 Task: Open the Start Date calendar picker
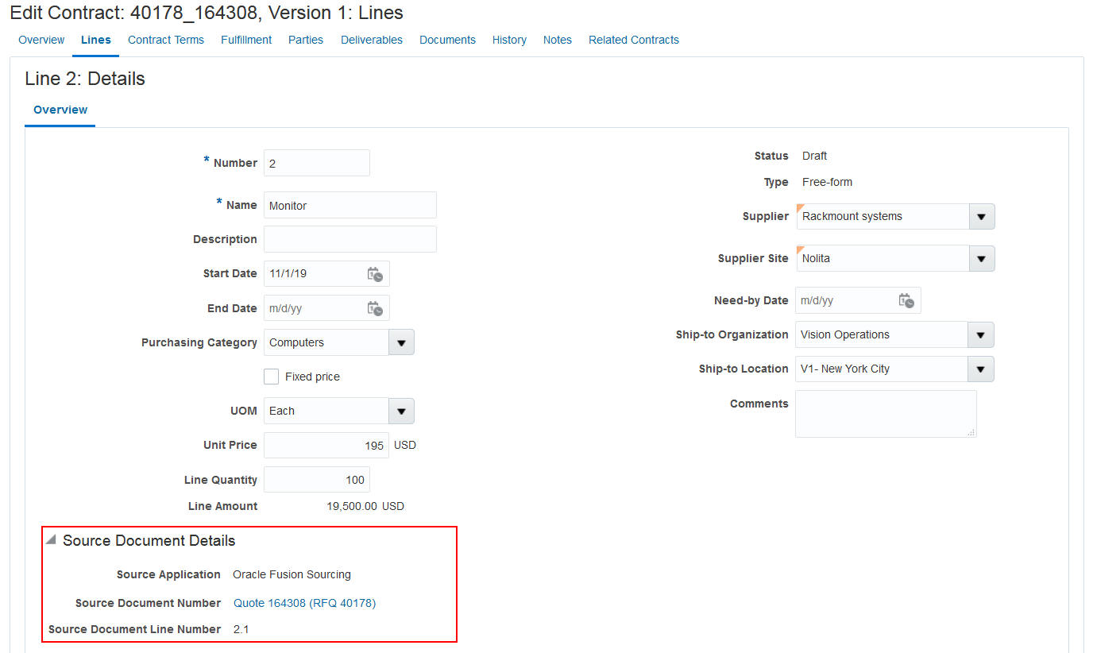click(x=374, y=273)
